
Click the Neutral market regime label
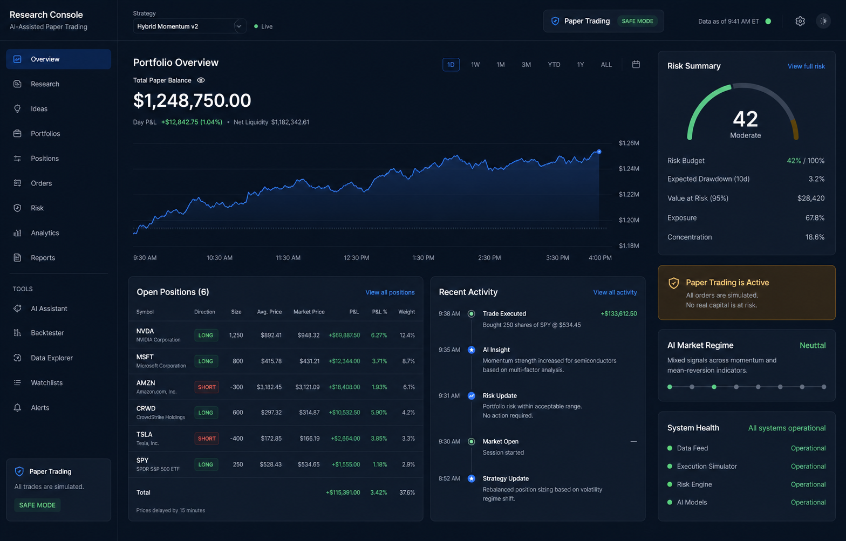pos(813,346)
